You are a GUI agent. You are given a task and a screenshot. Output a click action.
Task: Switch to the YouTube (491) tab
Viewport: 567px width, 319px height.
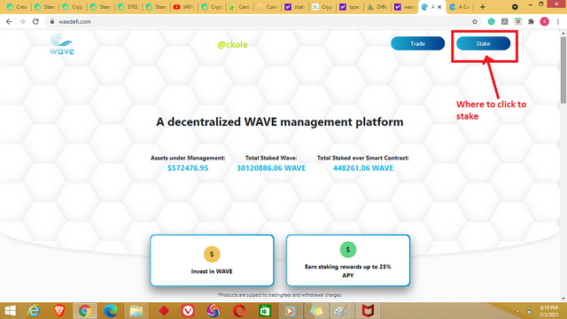click(x=183, y=7)
